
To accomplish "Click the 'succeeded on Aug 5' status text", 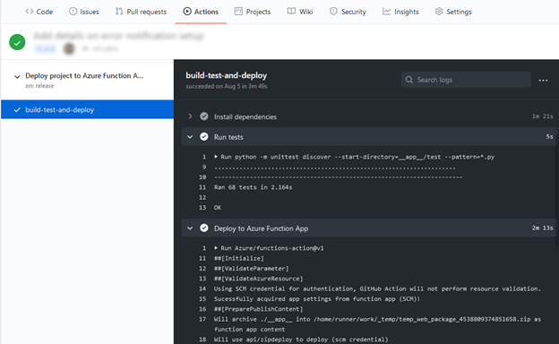I will point(227,86).
